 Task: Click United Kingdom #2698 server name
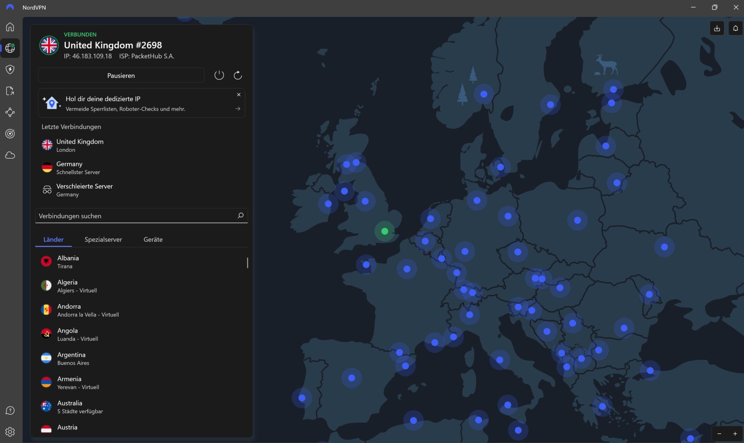113,45
